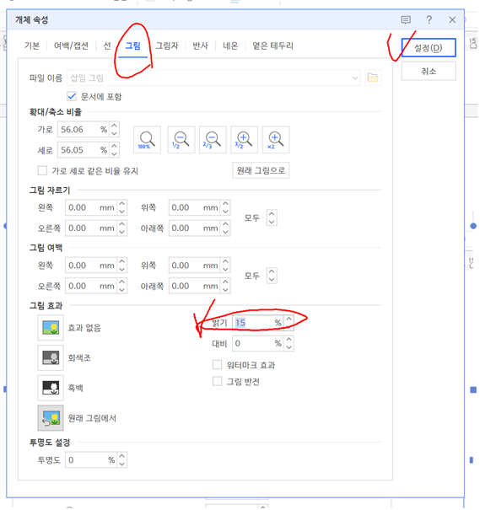Viewport: 480px width, 510px height.
Task: Click the 설정(D) button
Action: pyautogui.click(x=429, y=48)
